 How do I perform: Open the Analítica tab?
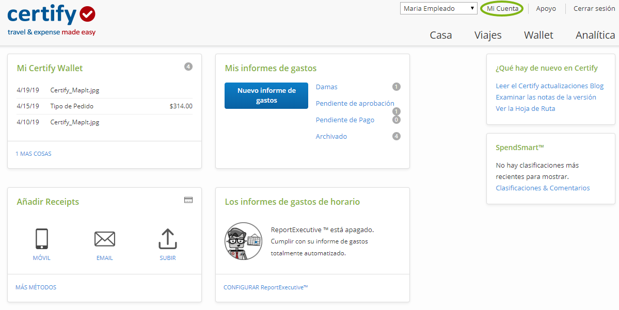click(x=595, y=35)
